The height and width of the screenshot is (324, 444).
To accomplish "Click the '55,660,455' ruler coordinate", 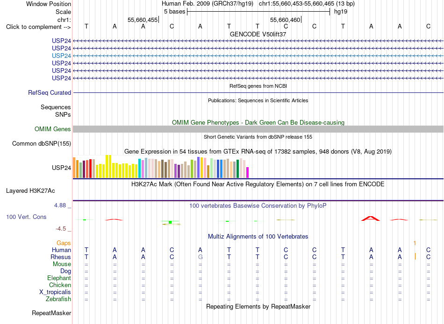I will click(143, 20).
